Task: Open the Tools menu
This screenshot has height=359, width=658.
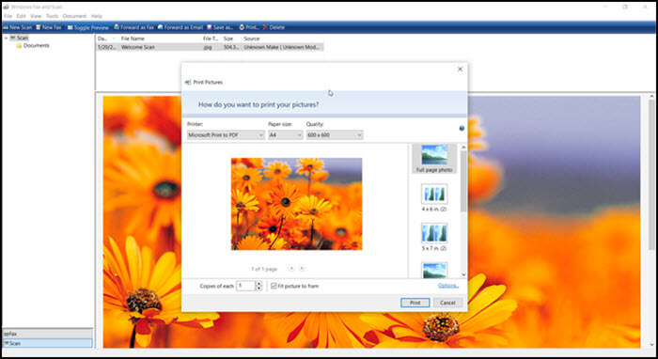Action: pos(52,16)
